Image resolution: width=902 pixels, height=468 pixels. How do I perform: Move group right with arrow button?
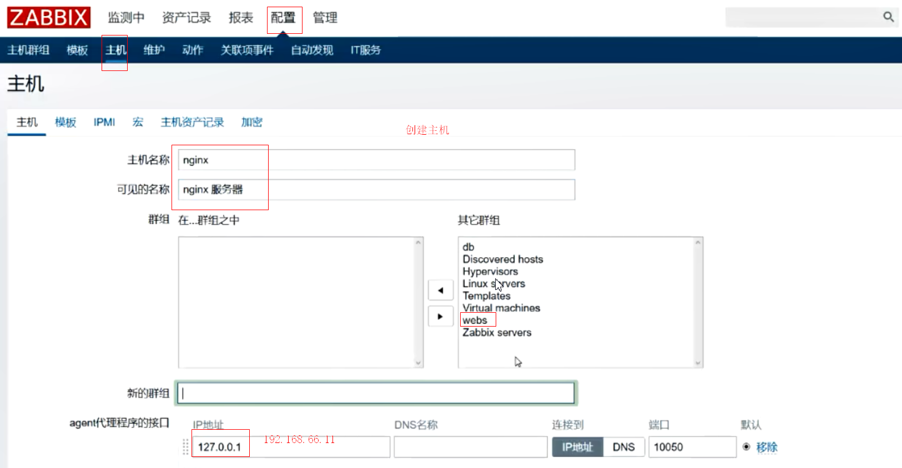441,317
